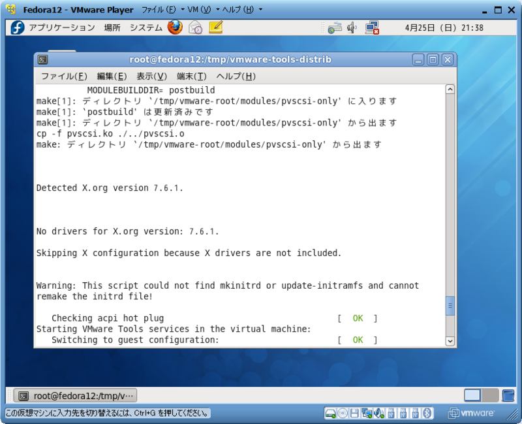Viewport: 522px width, 424px height.
Task: Click the 'cp -f pvscsi.ko' terminal line
Action: tap(110, 134)
